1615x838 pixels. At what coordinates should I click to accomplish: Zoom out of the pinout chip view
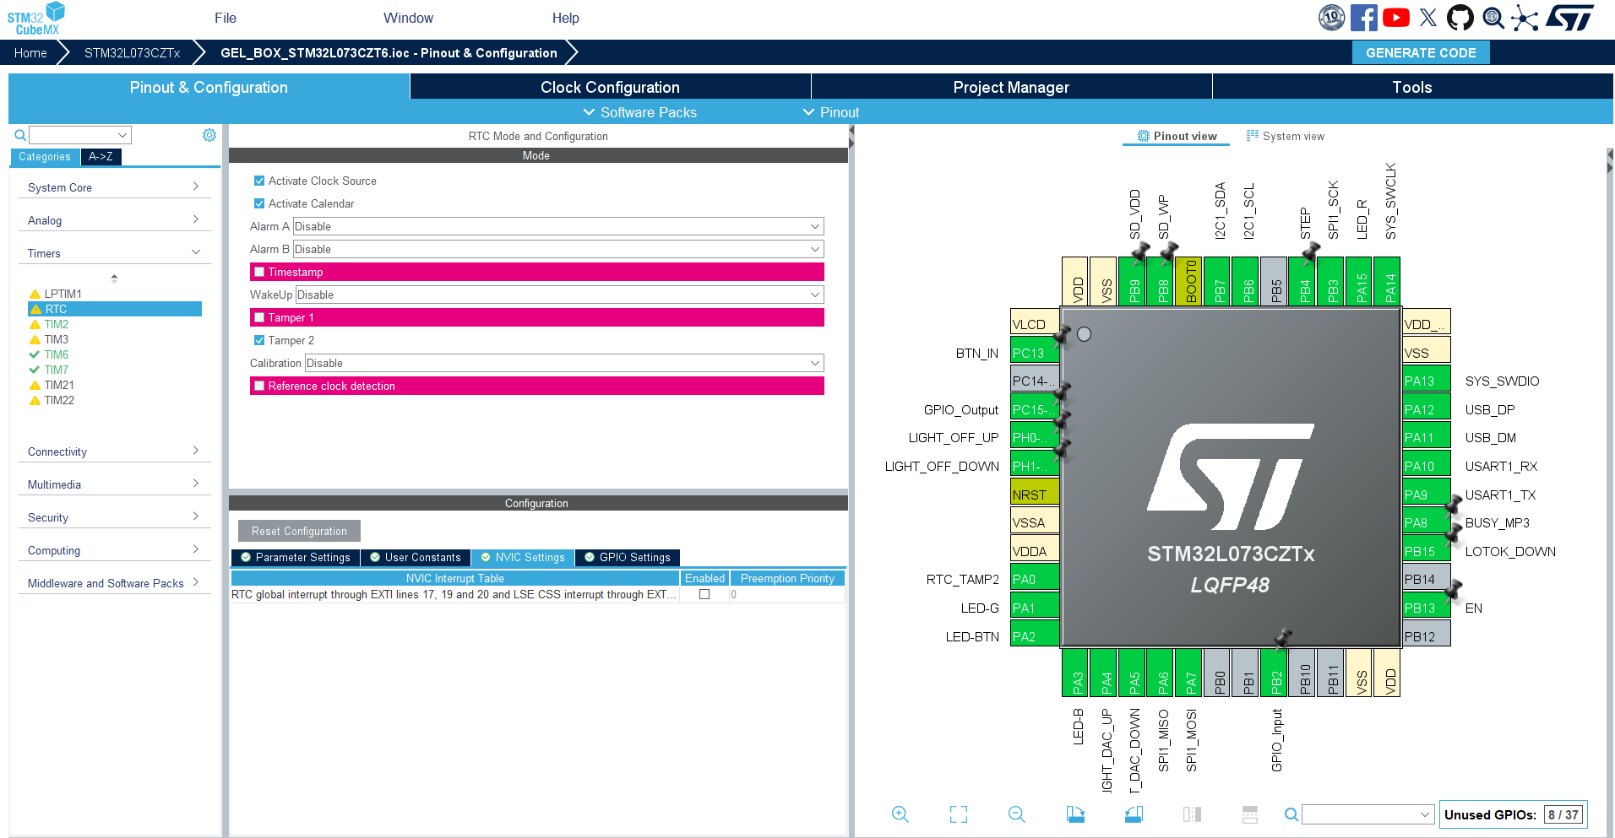click(x=1017, y=814)
